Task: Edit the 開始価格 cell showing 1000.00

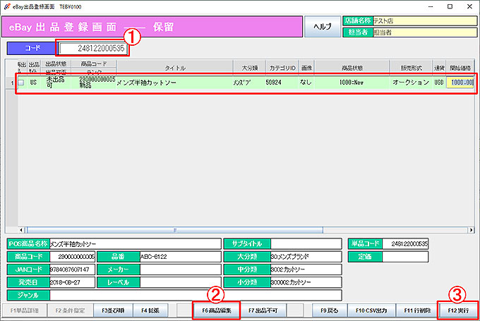Action: pyautogui.click(x=461, y=83)
